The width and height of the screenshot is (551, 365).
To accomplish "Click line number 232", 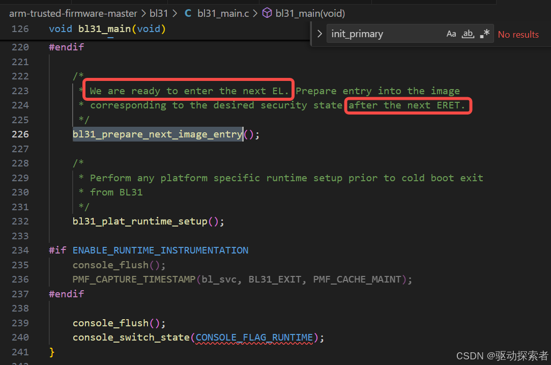I will 20,221.
